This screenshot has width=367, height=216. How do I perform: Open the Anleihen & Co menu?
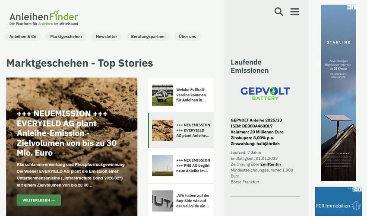pyautogui.click(x=23, y=37)
